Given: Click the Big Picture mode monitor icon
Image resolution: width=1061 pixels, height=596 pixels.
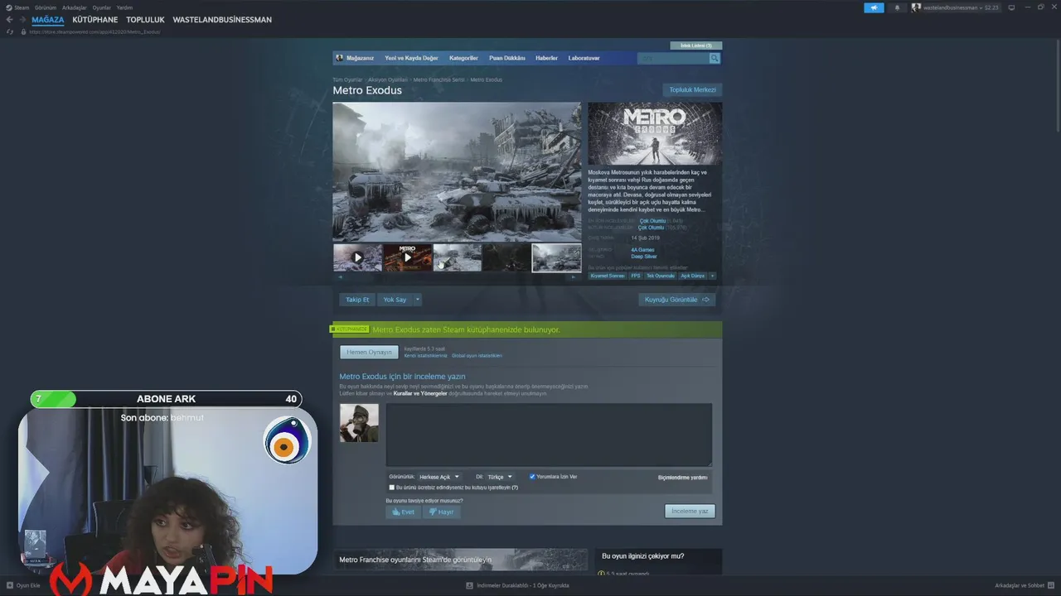Looking at the screenshot, I should 1011,7.
